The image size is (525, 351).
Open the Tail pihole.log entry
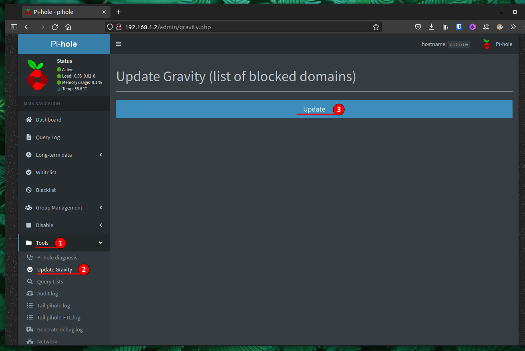(54, 305)
